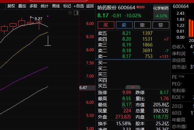The image size is (194, 130).
Task: Open the 统计 statistics tool
Action: coord(45,6)
